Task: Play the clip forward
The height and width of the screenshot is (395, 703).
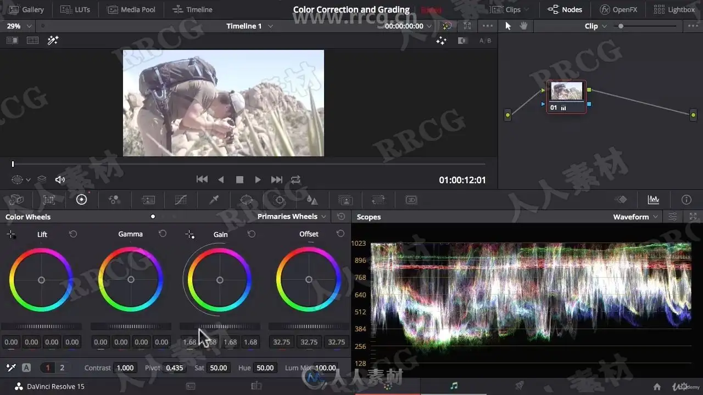Action: (258, 179)
